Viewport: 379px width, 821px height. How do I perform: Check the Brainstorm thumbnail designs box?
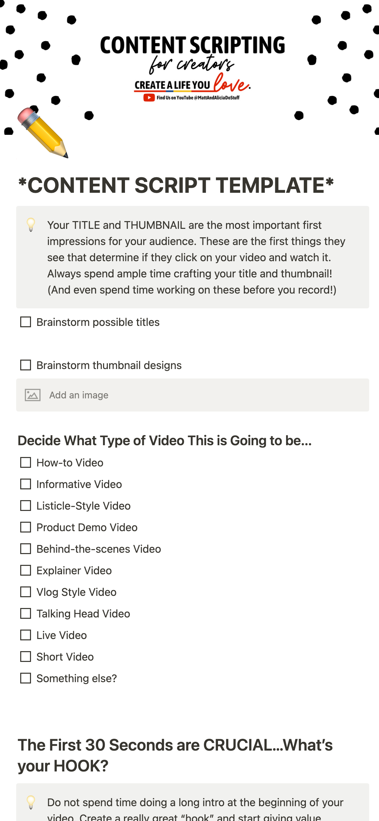(26, 365)
